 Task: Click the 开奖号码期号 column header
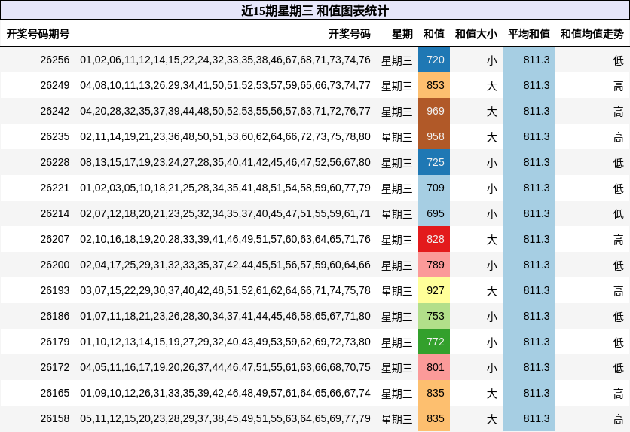click(x=38, y=34)
